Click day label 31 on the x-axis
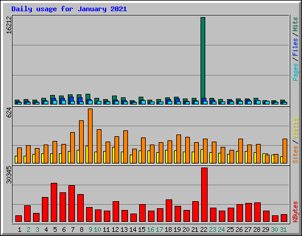This screenshot has width=302, height=236. click(x=283, y=230)
